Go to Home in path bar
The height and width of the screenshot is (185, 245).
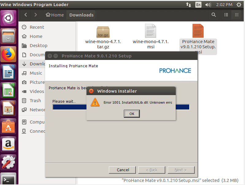tap(55, 15)
